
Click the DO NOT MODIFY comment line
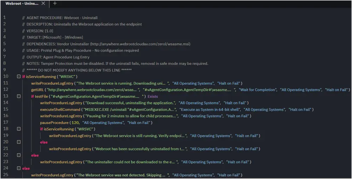77,70
